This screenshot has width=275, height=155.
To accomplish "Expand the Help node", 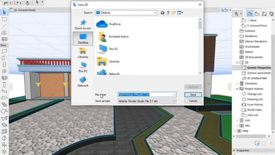I will pos(235,131).
